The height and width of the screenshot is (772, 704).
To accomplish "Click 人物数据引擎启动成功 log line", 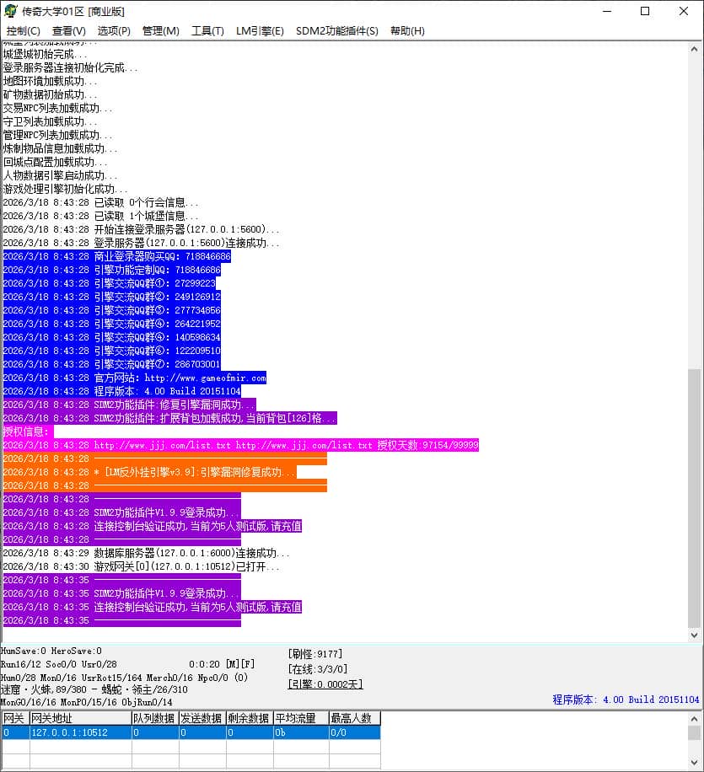I will [60, 176].
